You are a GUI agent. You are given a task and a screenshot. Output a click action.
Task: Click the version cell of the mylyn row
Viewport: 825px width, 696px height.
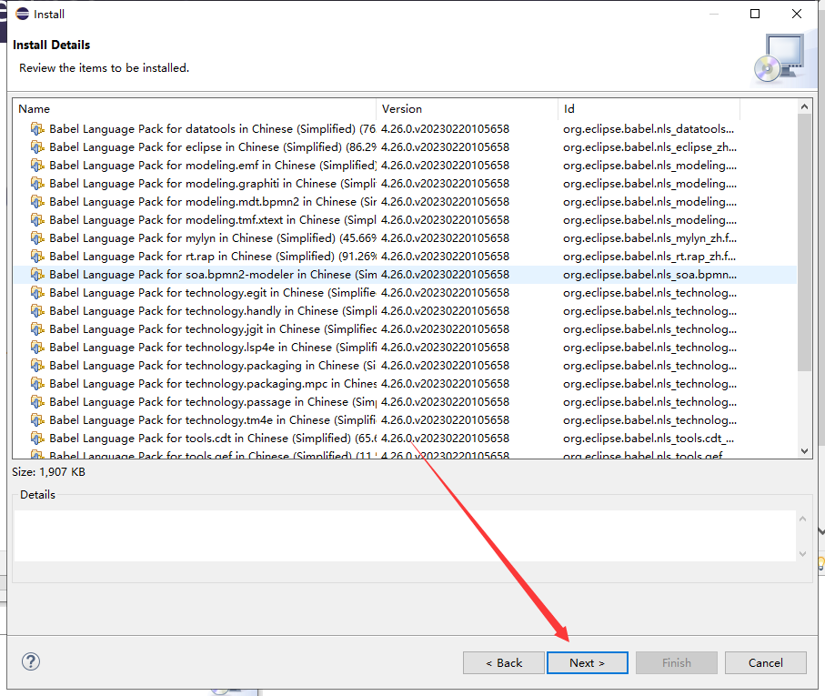pos(445,238)
